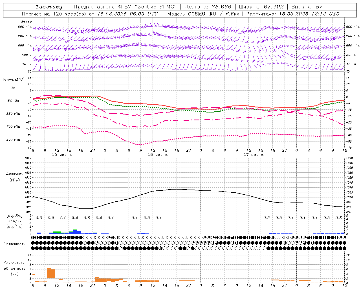The width and height of the screenshot is (361, 288).
Task: Click the "Высота: 8м" elevation text
Action: click(x=307, y=7)
